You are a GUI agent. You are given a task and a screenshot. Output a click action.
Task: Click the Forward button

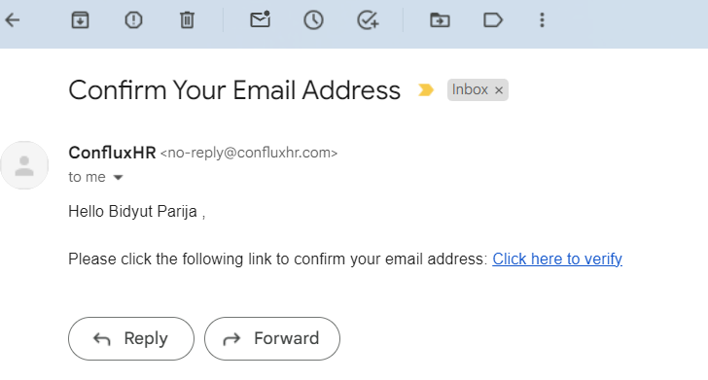(x=272, y=338)
